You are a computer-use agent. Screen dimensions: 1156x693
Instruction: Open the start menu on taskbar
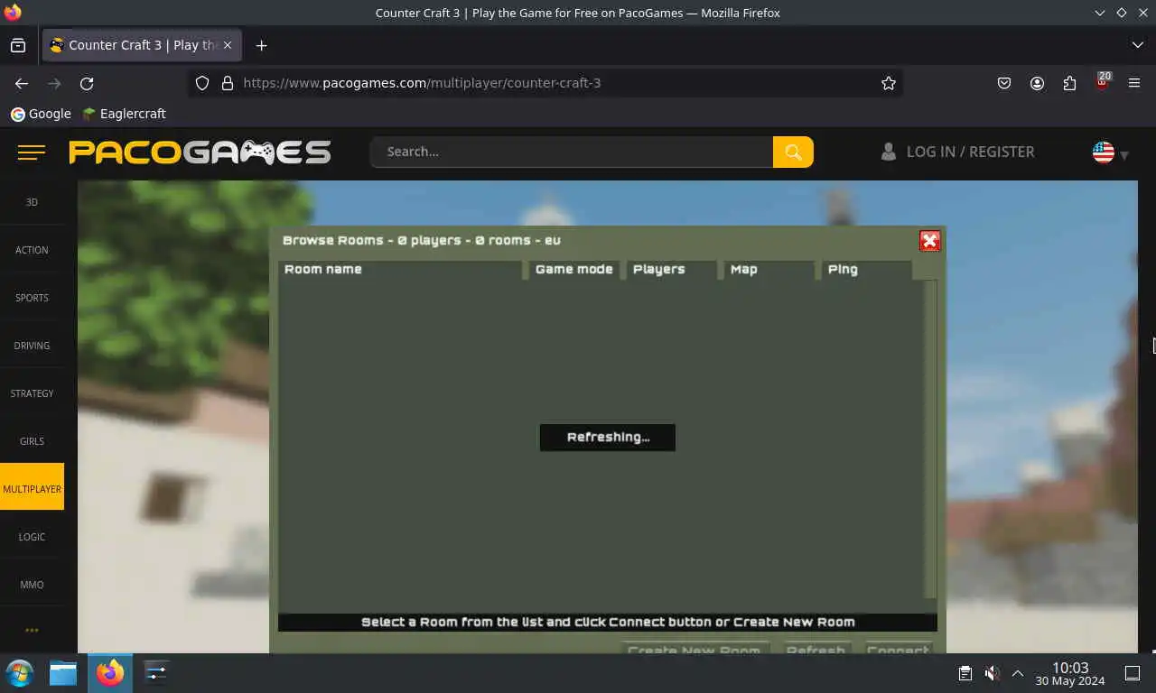pos(19,673)
